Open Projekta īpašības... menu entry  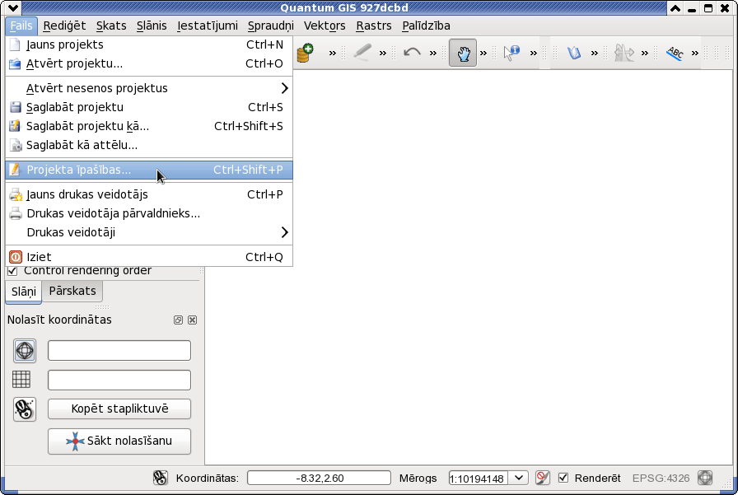click(149, 170)
